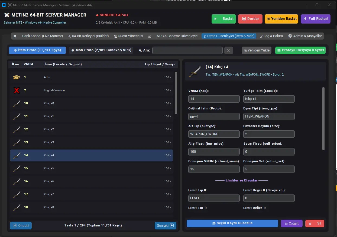This screenshot has height=237, width=337.
Task: Duplicate the item with Çoğalt
Action: click(292, 223)
